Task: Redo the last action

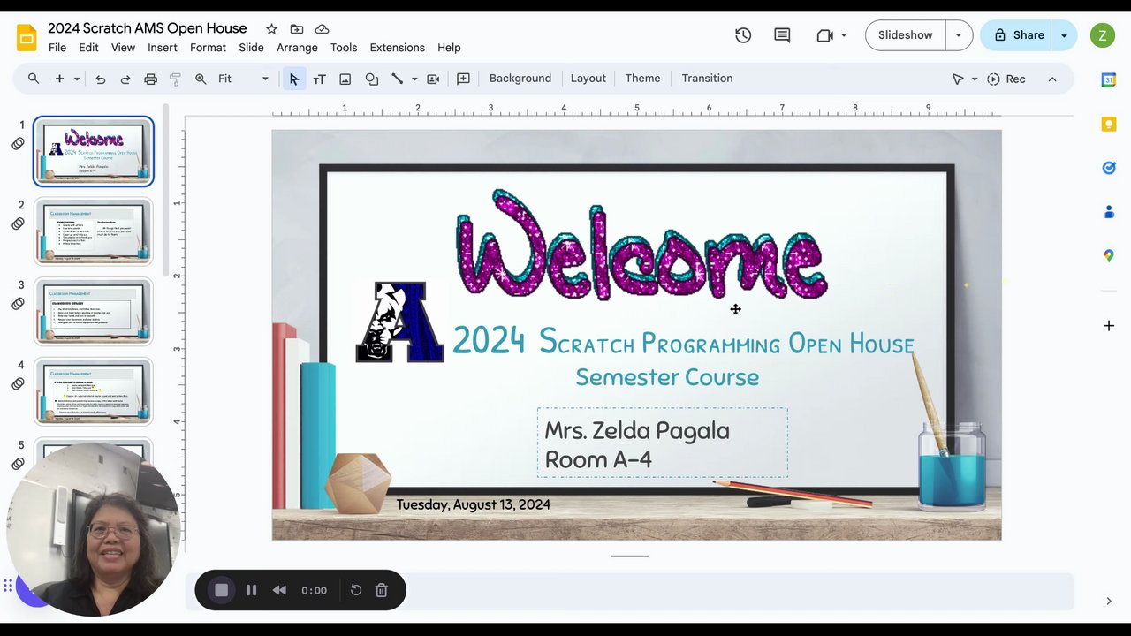Action: point(125,79)
